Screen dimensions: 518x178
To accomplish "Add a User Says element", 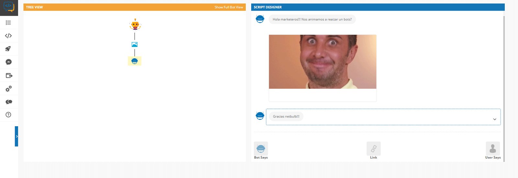I will (493, 150).
